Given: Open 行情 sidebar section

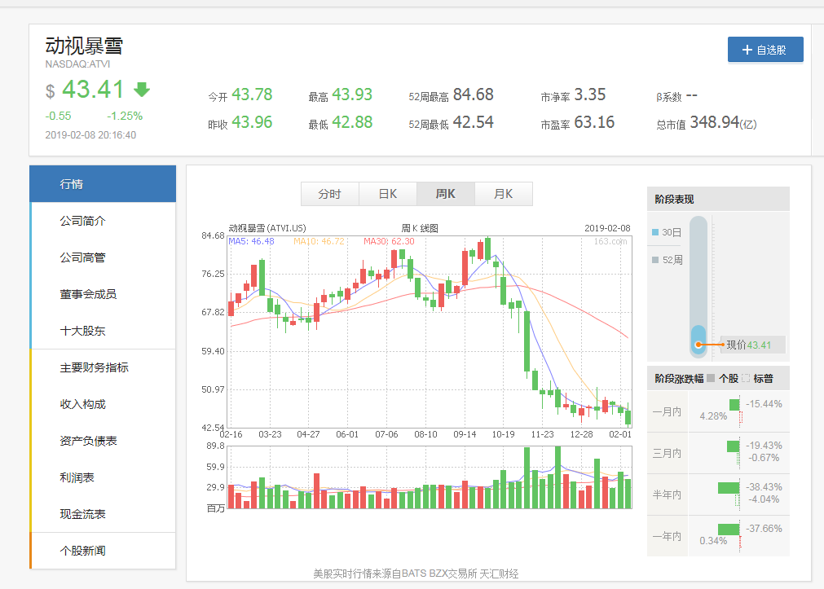Looking at the screenshot, I should [x=103, y=184].
